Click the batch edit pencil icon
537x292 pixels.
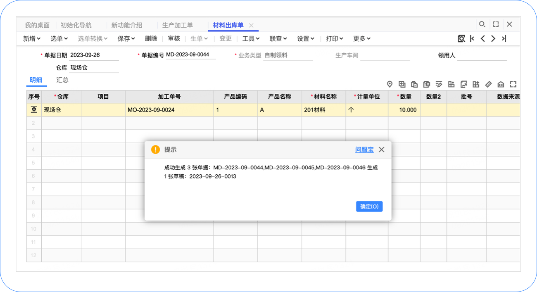439,84
